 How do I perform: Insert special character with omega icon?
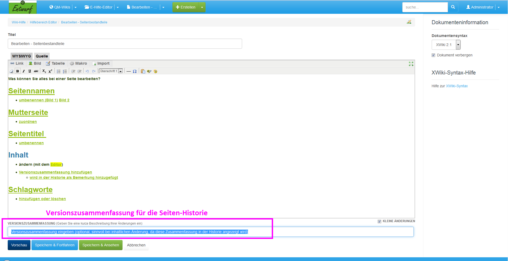coord(135,71)
